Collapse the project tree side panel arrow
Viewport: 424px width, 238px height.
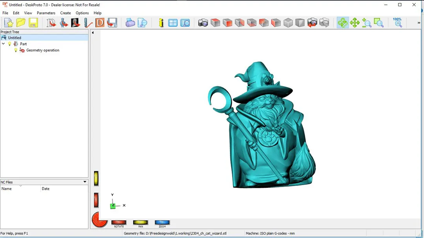coord(93,33)
